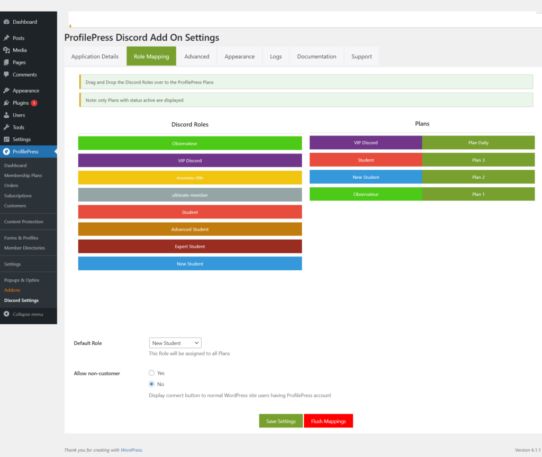The image size is (542, 457).
Task: Click the Save Settings button
Action: [281, 421]
